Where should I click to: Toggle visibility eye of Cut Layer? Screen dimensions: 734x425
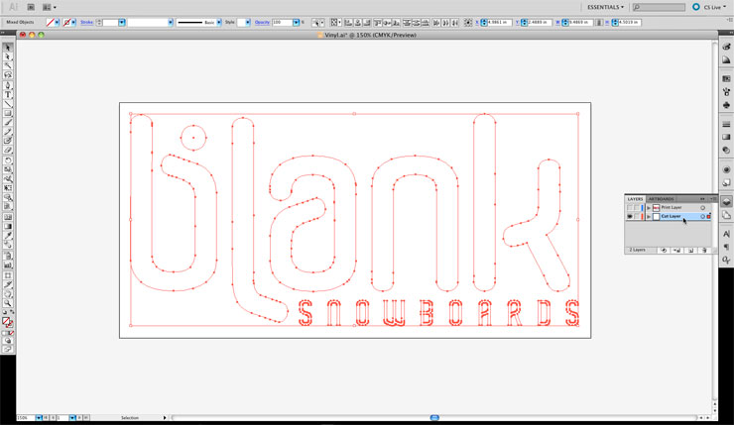pos(630,217)
